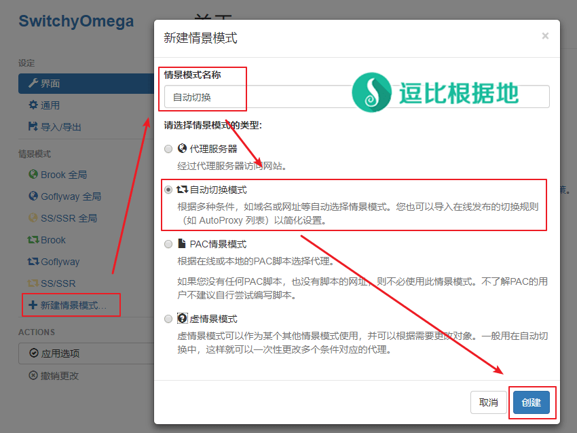Select the PAC情景模式 radio button
The image size is (577, 433).
pyautogui.click(x=168, y=244)
